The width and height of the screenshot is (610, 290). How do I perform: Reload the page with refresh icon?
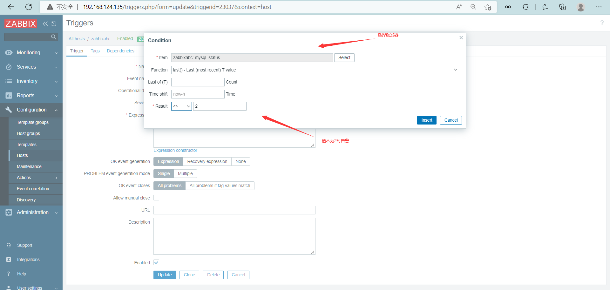tap(29, 7)
